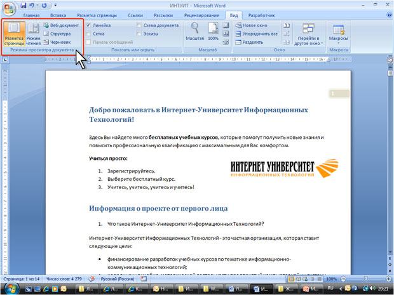Open the Рецензирование tab
The height and width of the screenshot is (295, 394).
(x=201, y=15)
